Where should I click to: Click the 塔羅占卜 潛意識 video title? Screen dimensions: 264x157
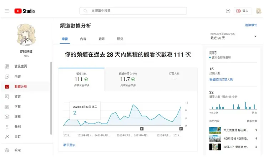236,147
